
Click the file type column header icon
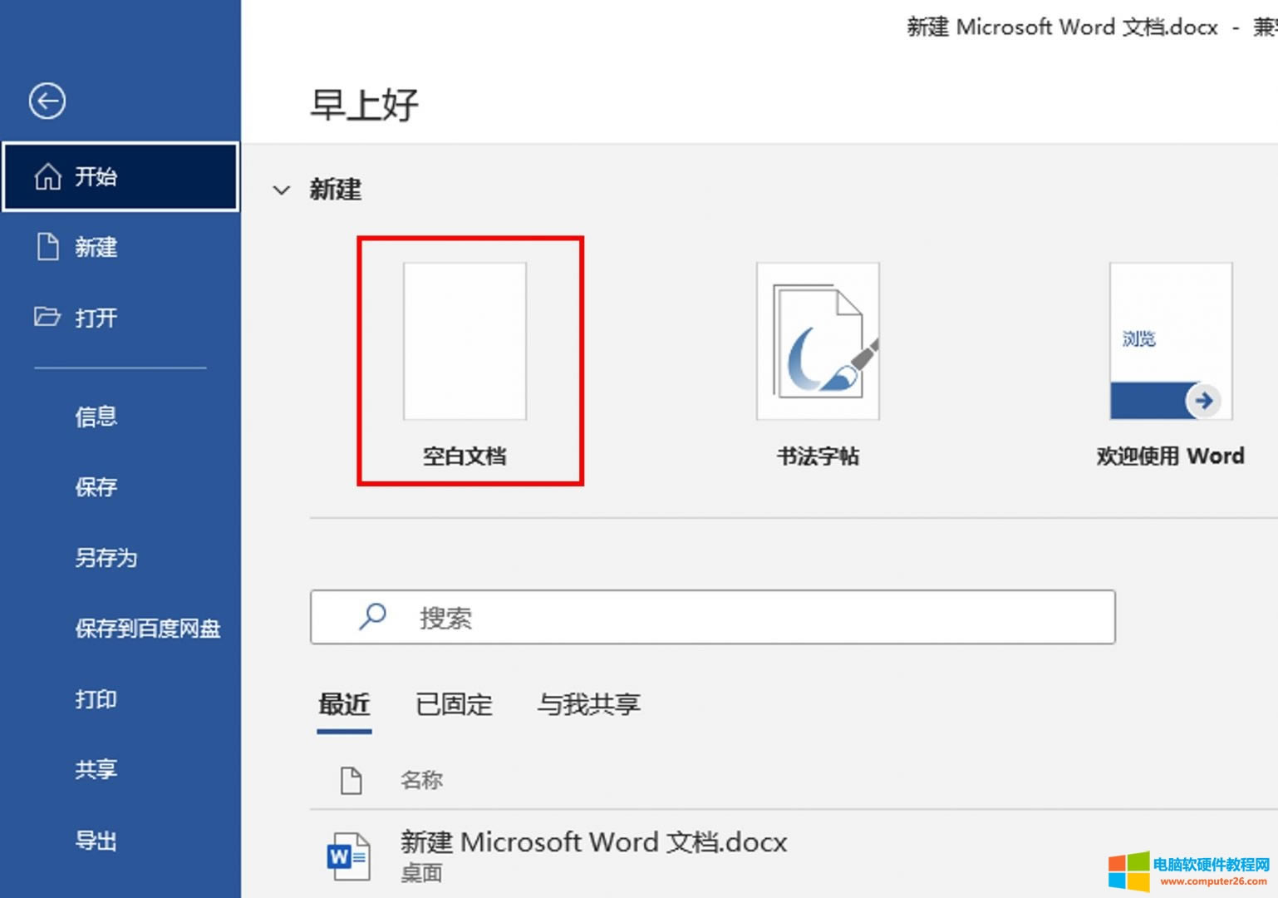[351, 780]
